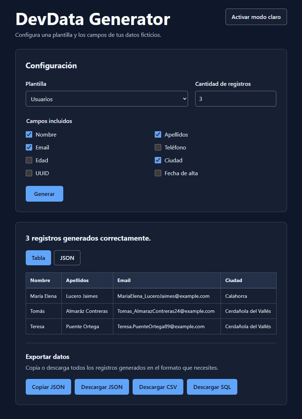
Task: Select the Teresa.PuenteOrtega89@example.com cell
Action: click(x=167, y=326)
